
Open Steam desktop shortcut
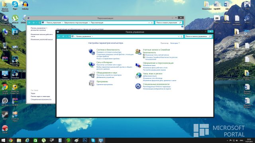point(5,116)
